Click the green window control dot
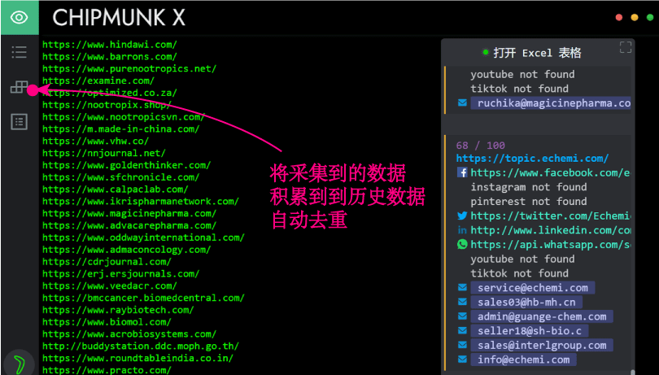 coord(650,17)
